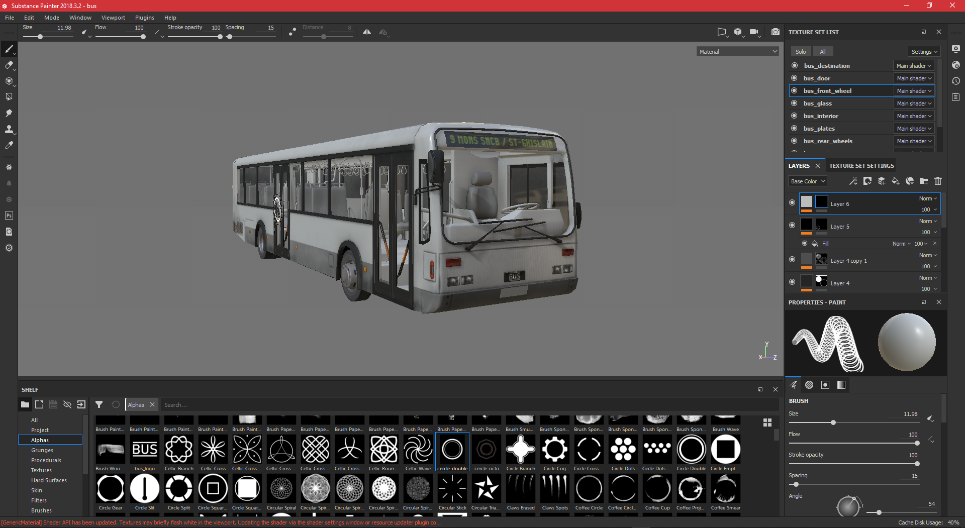
Task: Select the Material Picker eyedropper tool
Action: click(x=9, y=145)
